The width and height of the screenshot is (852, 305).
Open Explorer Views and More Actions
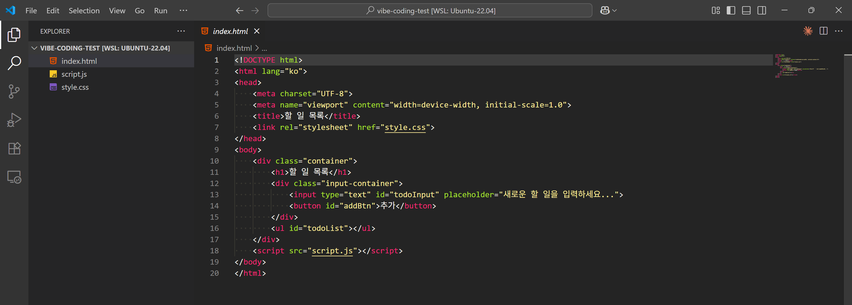pyautogui.click(x=181, y=31)
